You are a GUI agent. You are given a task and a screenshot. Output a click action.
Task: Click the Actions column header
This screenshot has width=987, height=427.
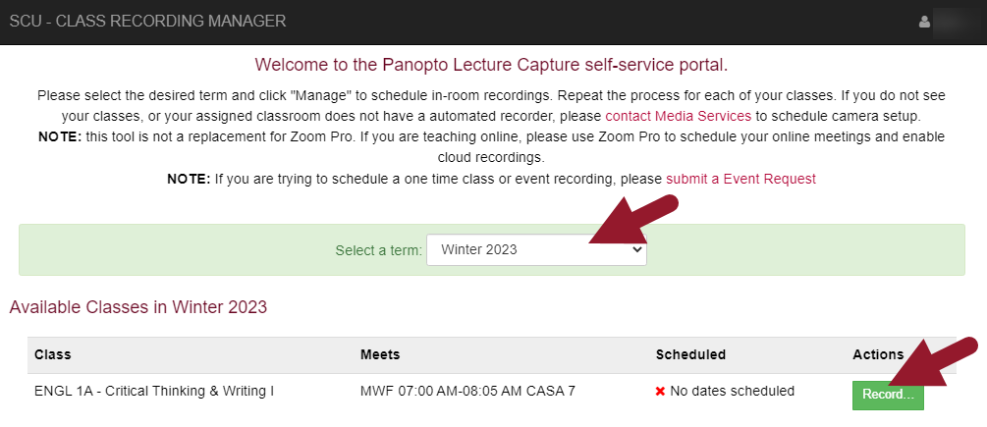coord(878,354)
